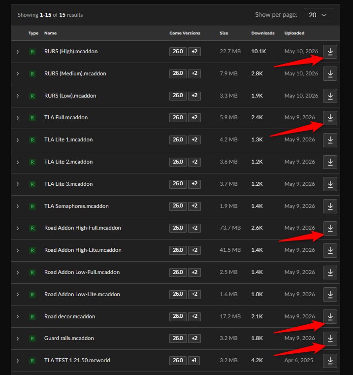Open Guard rails.mcaddon file name
Screen dimensions: 353x375
(69, 338)
